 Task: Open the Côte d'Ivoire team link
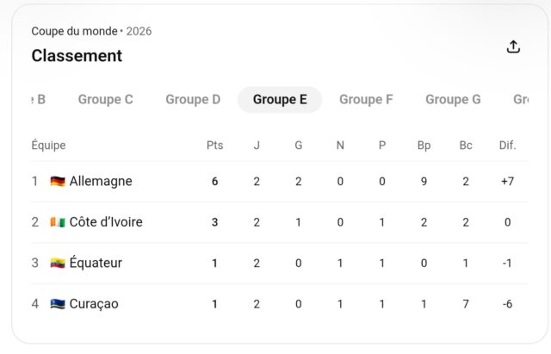(106, 222)
